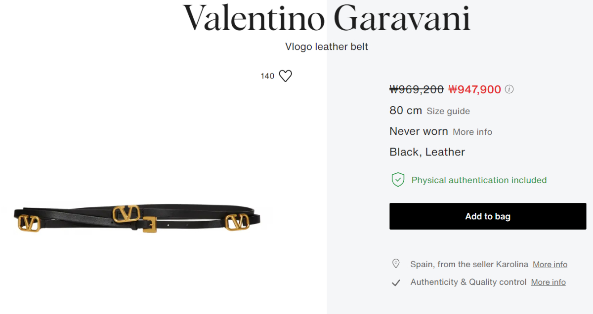Click the discounted price ₩947,900
Image resolution: width=593 pixels, height=314 pixels.
click(475, 89)
